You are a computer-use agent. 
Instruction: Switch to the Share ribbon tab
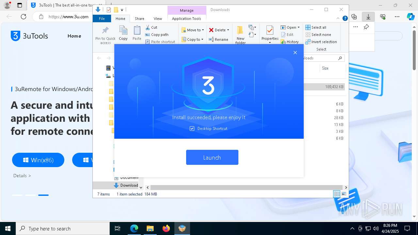coord(139,19)
